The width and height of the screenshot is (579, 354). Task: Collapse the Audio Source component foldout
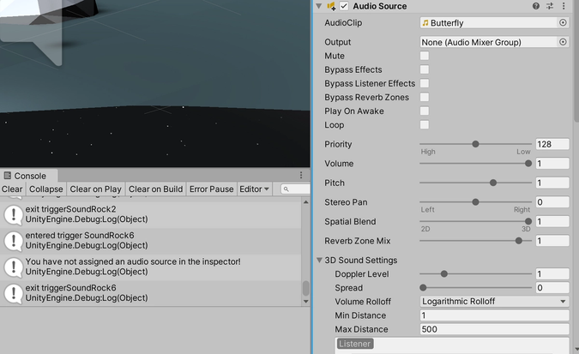coord(319,6)
